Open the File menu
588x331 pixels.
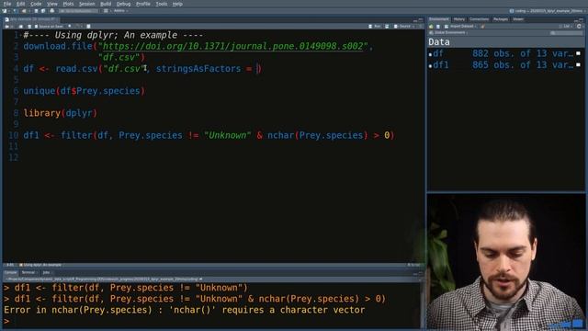pos(7,4)
